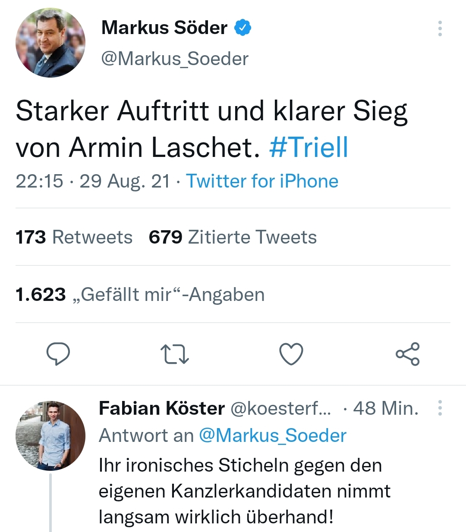This screenshot has height=532, width=466.
Task: Open the Markus Söder display name
Action: coord(164,28)
